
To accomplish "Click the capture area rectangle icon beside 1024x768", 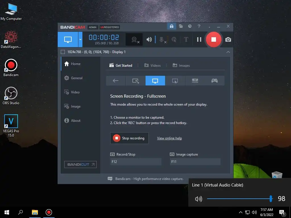I will click(x=63, y=52).
